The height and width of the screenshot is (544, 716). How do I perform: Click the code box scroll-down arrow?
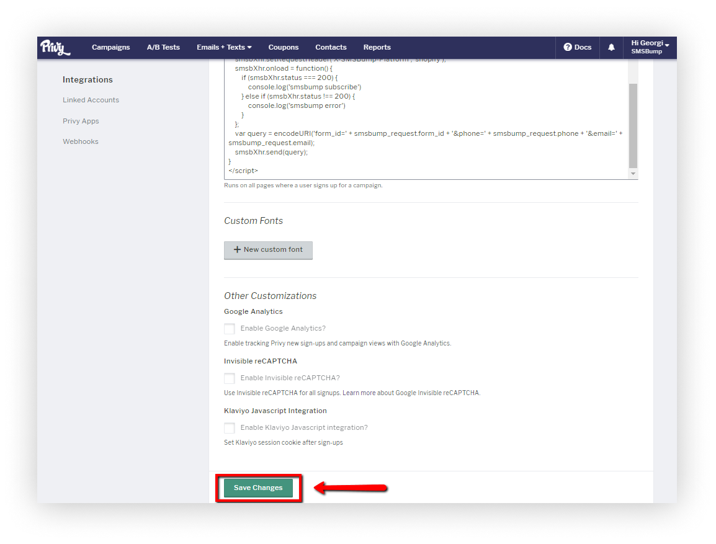coord(633,174)
